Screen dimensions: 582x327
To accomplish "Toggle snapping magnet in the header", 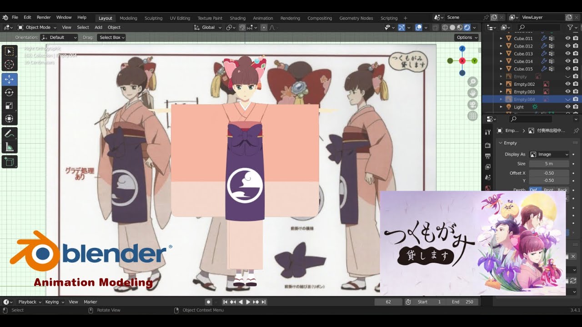I will [x=243, y=28].
